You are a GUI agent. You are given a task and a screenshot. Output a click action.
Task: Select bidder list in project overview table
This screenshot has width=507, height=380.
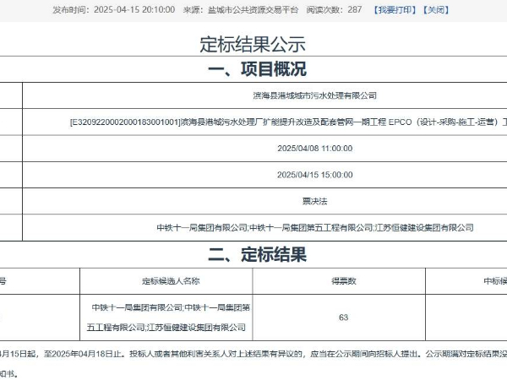[x=315, y=228]
